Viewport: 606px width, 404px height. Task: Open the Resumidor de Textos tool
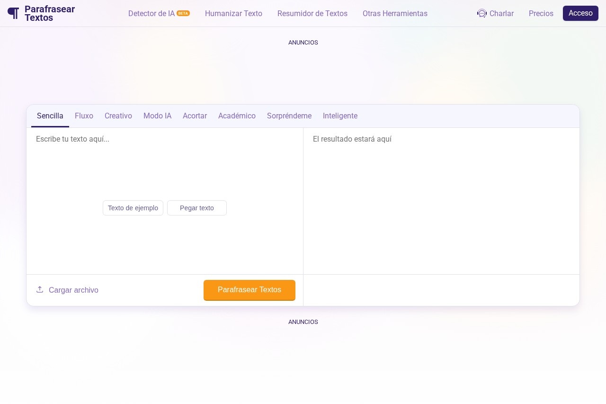[x=312, y=13]
